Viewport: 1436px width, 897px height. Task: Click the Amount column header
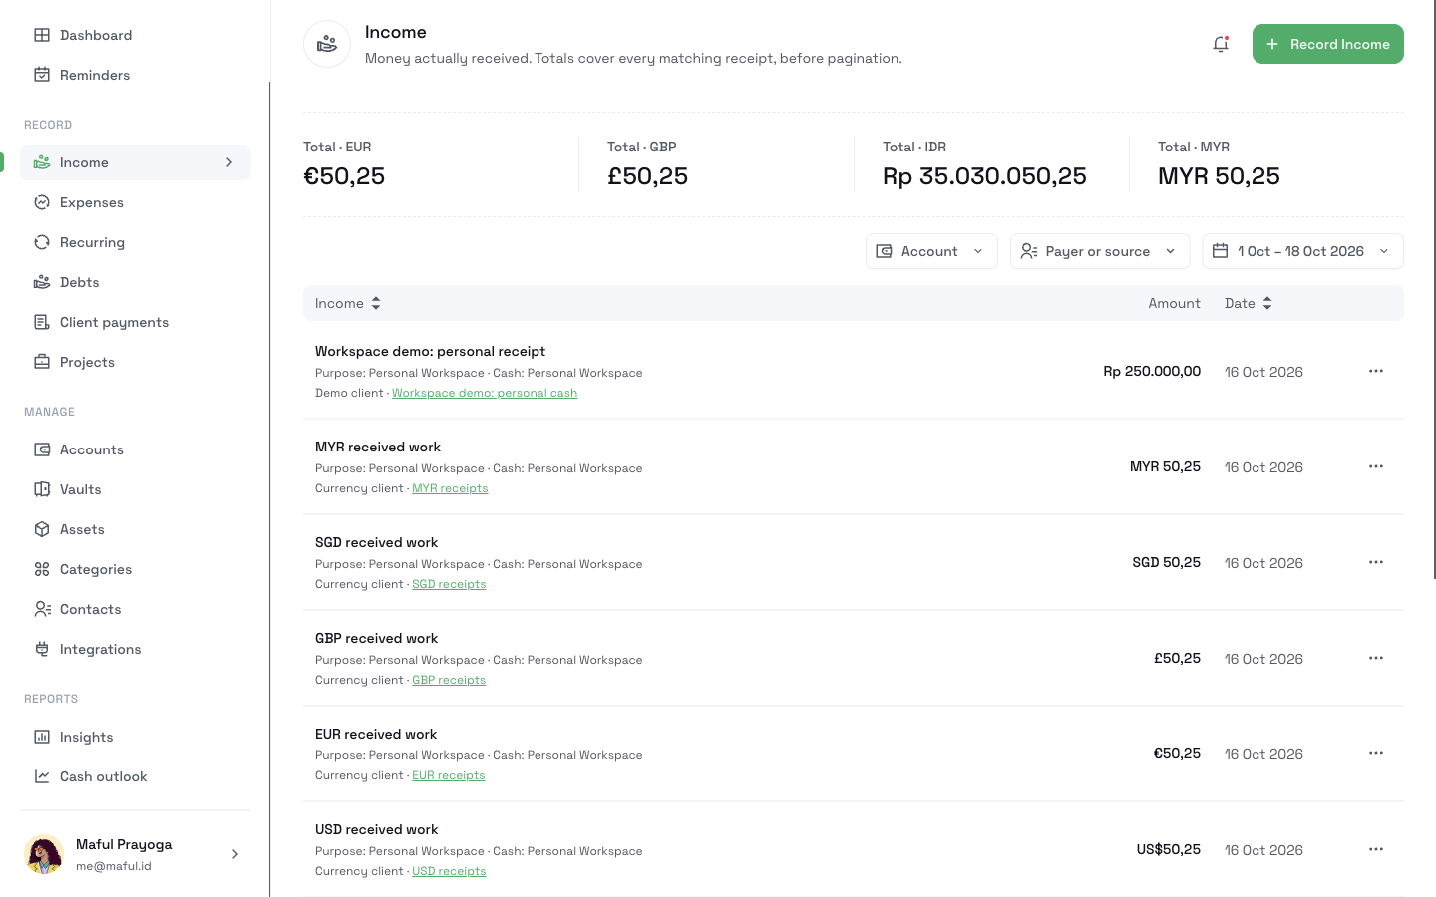click(x=1174, y=303)
